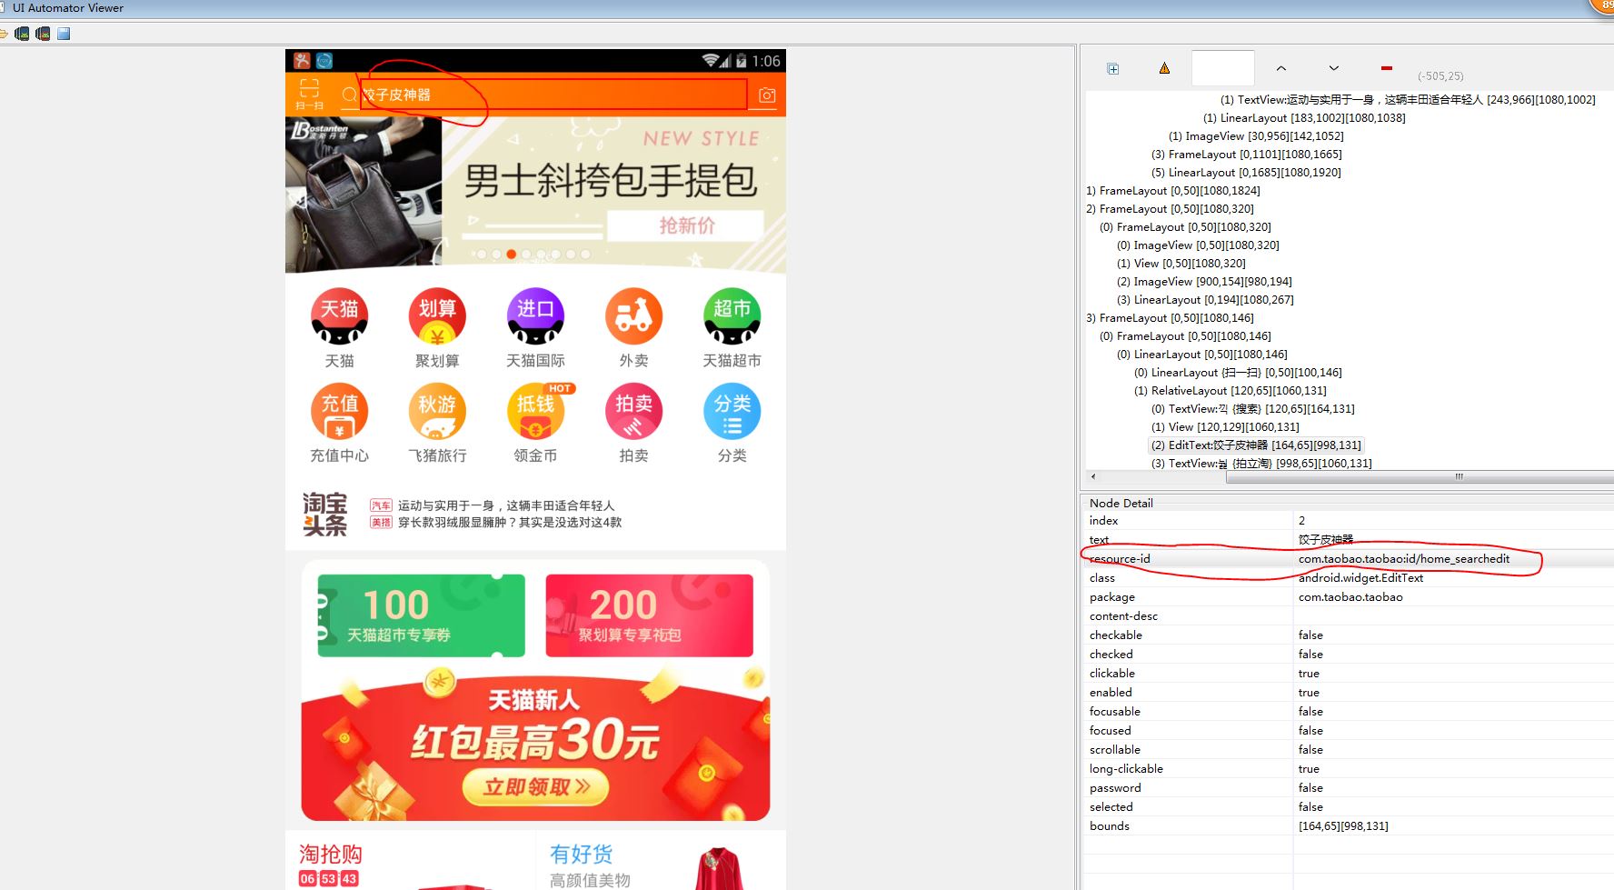The width and height of the screenshot is (1614, 890).
Task: Click the Open folder toolbar icon
Action: click(x=4, y=34)
